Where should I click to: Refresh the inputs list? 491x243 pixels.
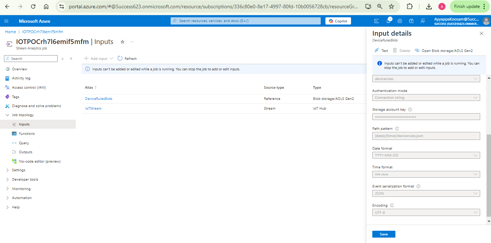coord(127,58)
